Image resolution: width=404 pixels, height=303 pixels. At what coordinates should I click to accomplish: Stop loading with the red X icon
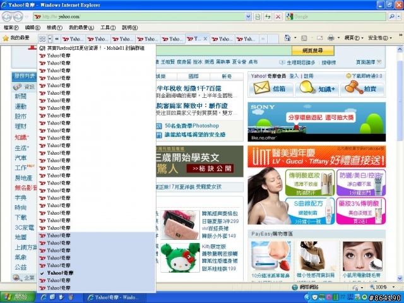tap(278, 17)
